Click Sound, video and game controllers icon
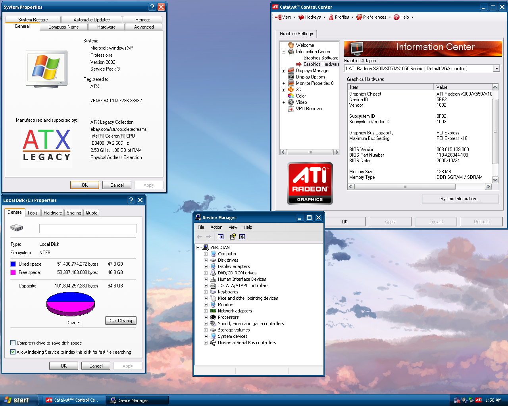This screenshot has height=406, width=508. coord(213,324)
